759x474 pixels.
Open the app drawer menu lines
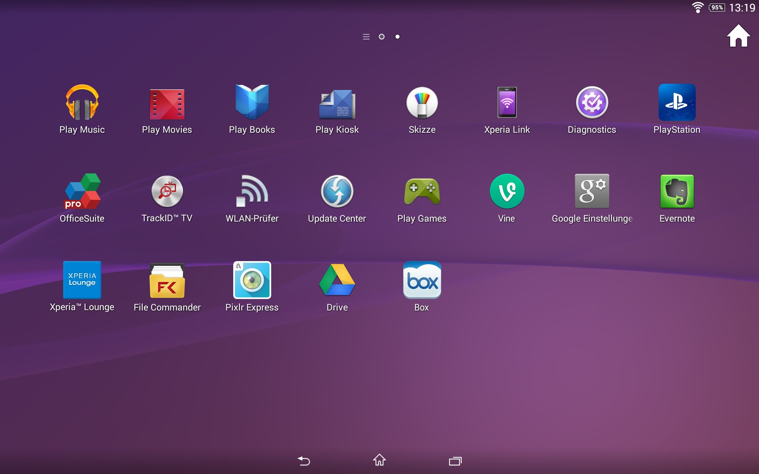tap(366, 37)
